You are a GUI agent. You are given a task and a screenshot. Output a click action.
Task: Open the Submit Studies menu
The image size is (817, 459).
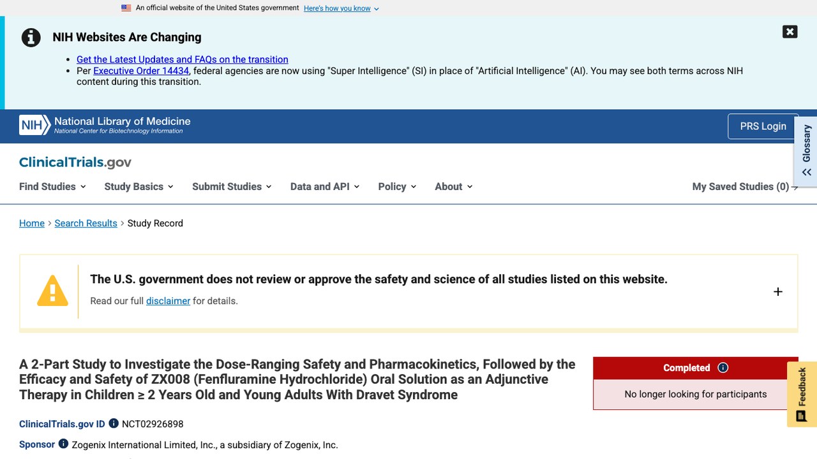pos(232,187)
